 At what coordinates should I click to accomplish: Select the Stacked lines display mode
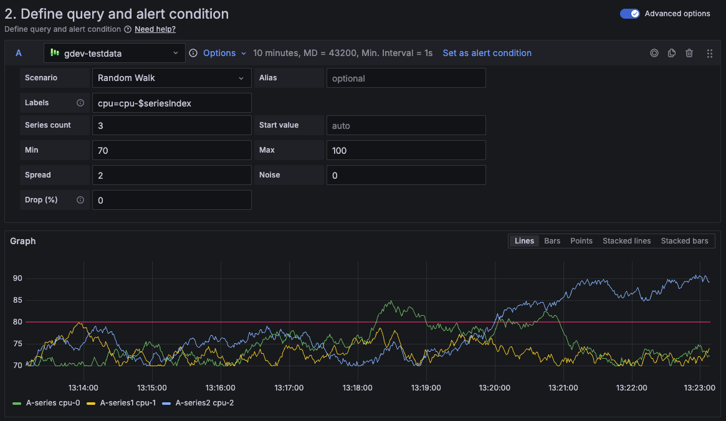coord(626,240)
